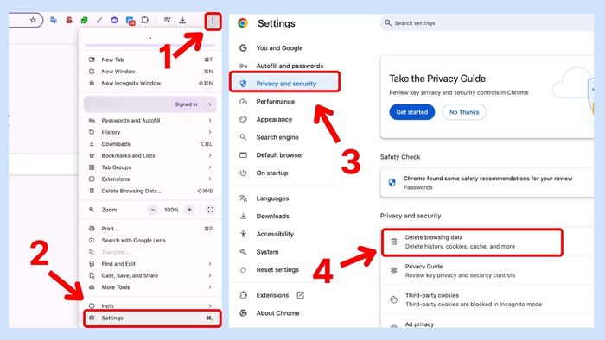Click the No Thanks button
This screenshot has height=340, width=605.
coord(464,112)
